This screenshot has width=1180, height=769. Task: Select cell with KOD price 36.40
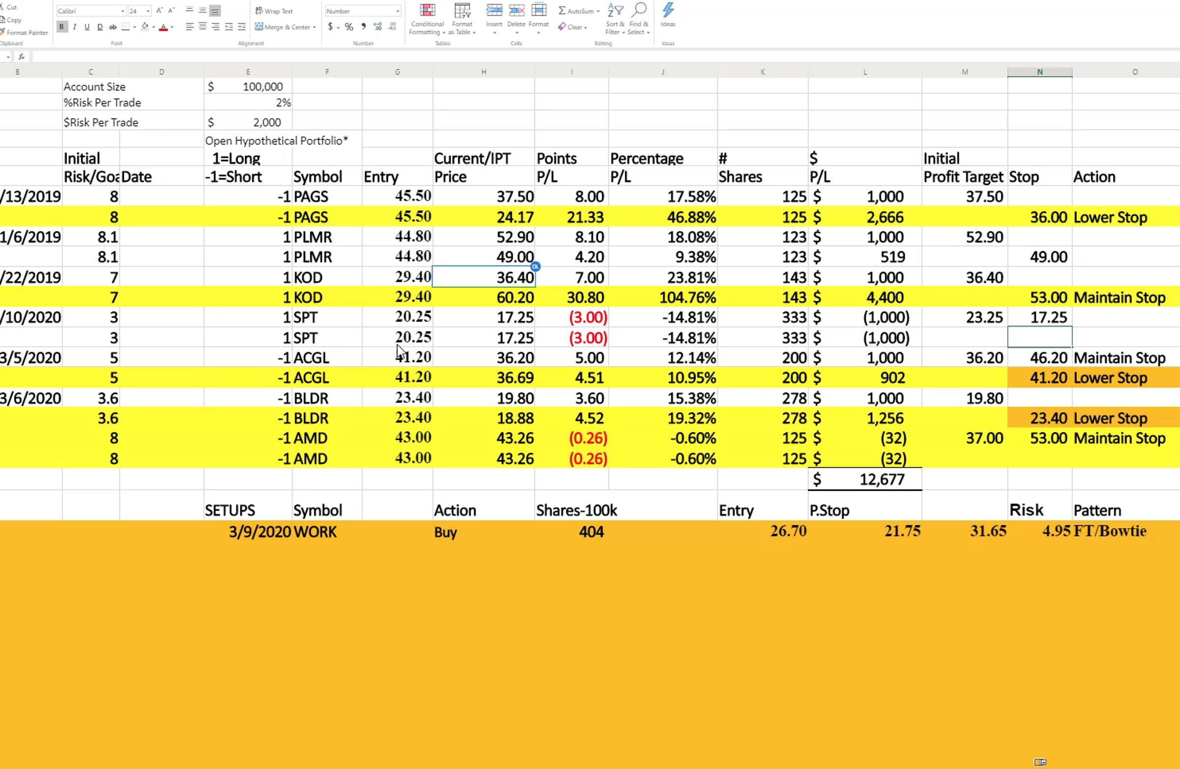point(483,277)
